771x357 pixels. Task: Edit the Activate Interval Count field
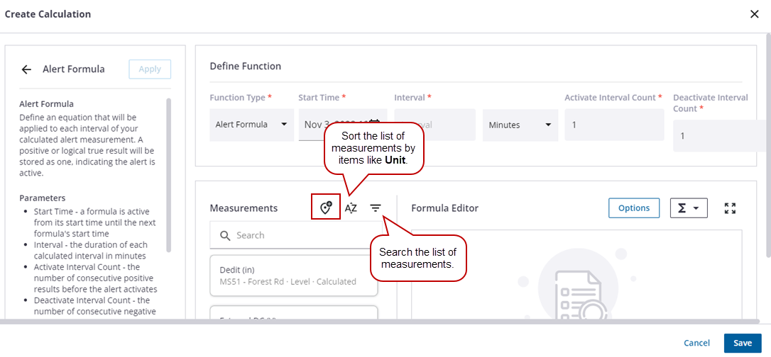[613, 125]
